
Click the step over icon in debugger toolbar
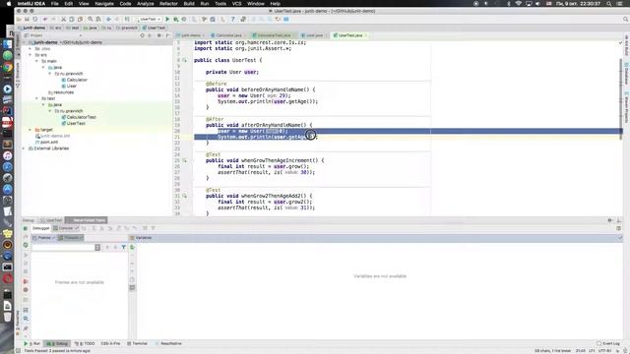[x=94, y=228]
